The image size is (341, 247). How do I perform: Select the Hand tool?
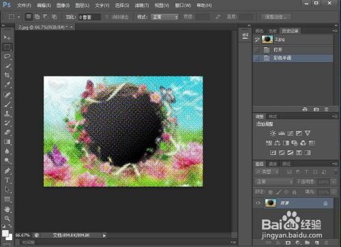[x=7, y=209]
